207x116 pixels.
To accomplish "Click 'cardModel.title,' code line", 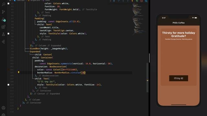I will pyautogui.click(x=49, y=27).
